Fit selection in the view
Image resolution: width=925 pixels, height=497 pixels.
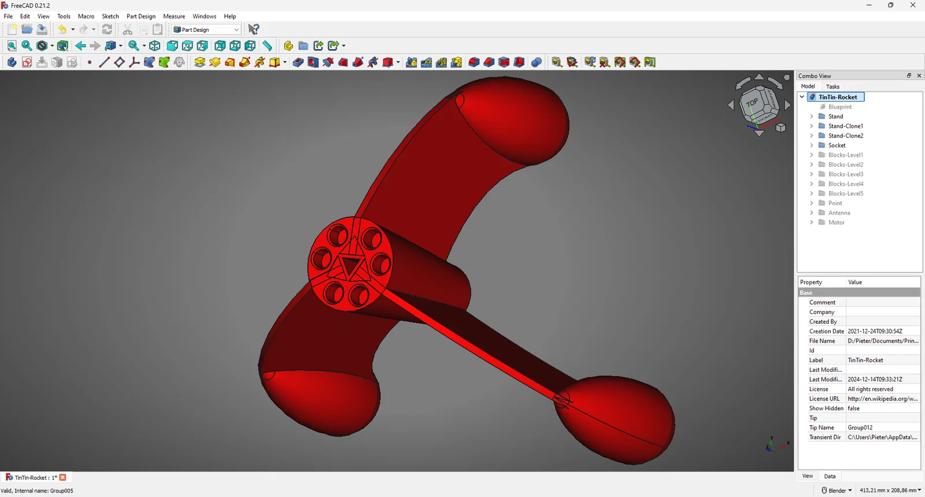click(x=27, y=46)
